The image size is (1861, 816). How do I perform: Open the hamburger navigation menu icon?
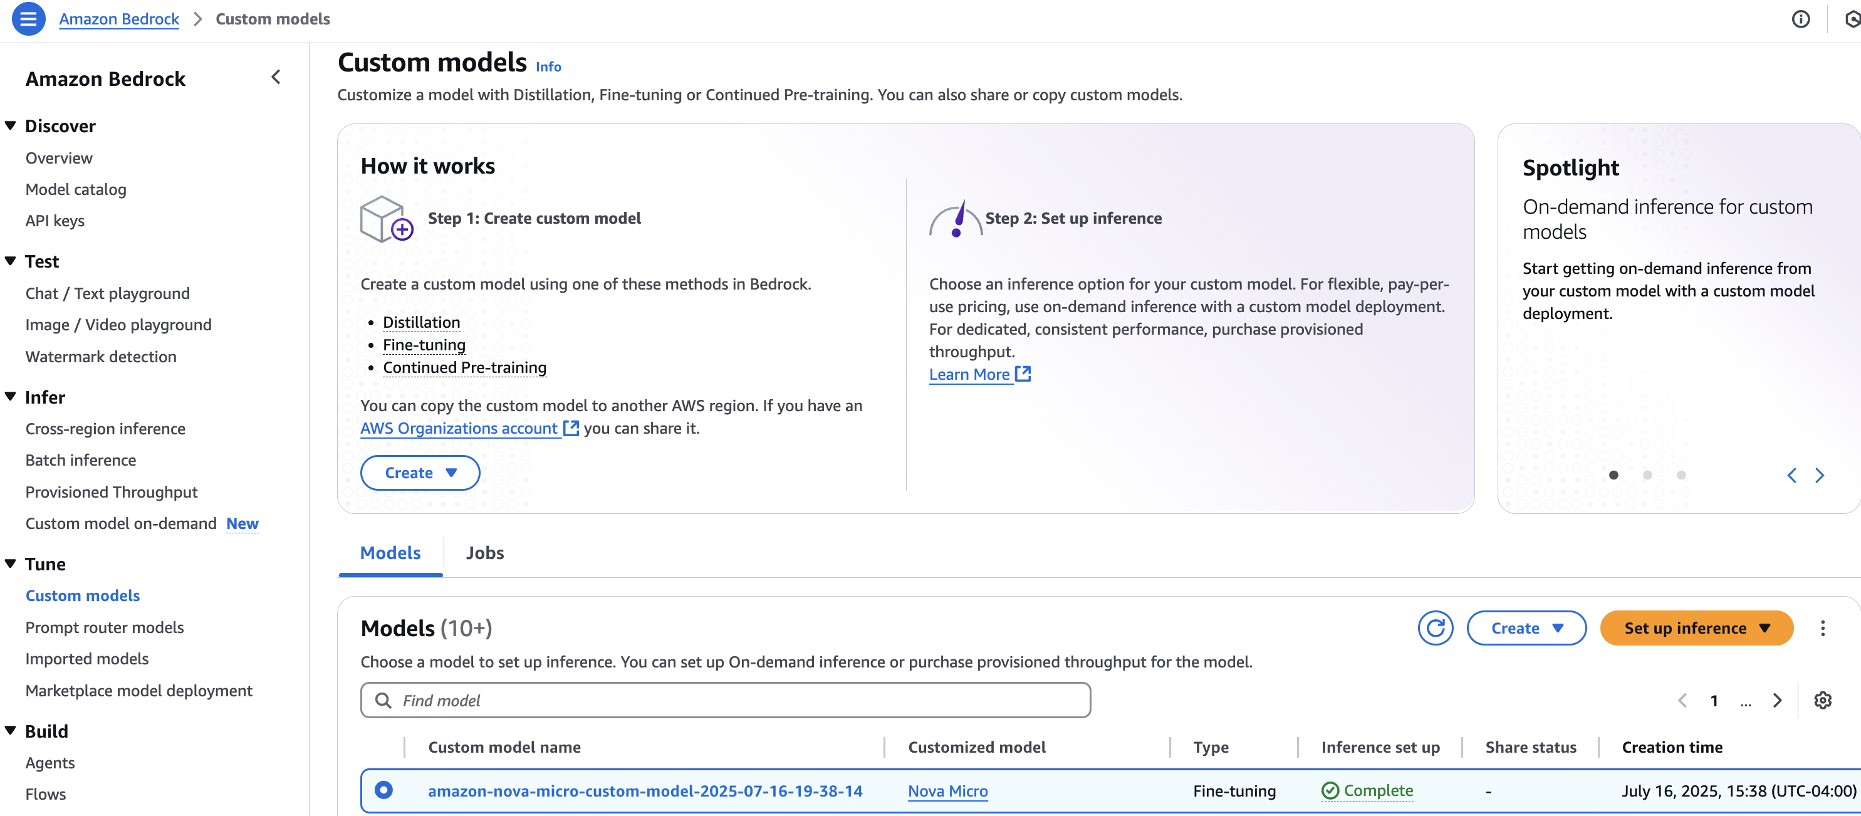pos(28,19)
